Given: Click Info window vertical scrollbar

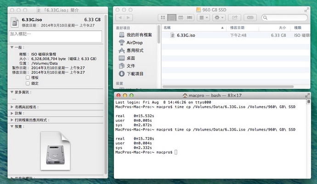Looking at the screenshot, I should 106,95.
